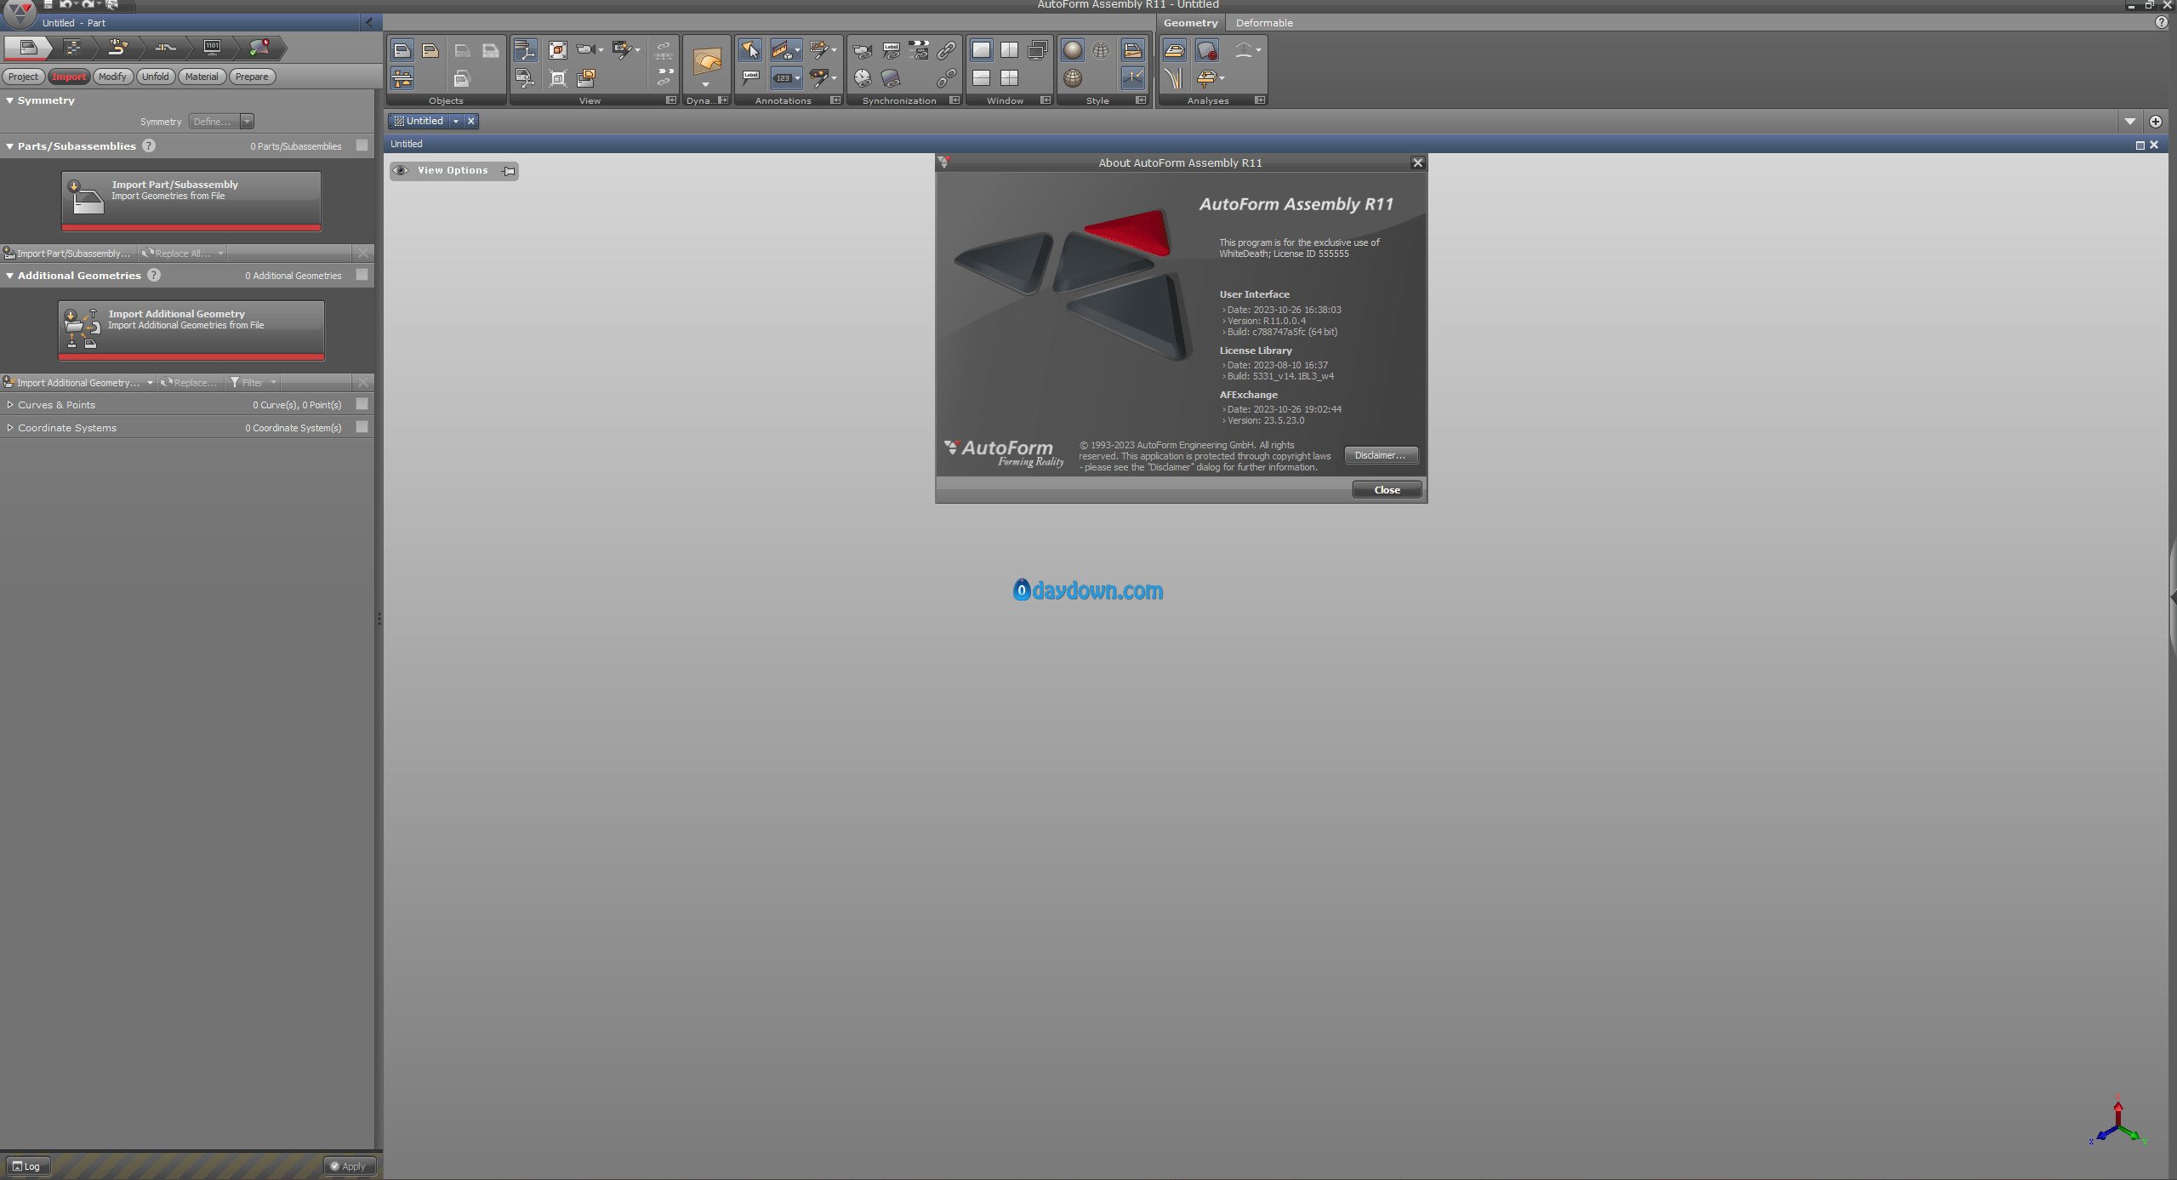Image resolution: width=2177 pixels, height=1180 pixels.
Task: Click the Disclaimer button
Action: (x=1381, y=455)
